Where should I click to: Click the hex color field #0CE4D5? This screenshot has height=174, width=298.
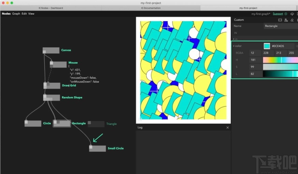[282, 46]
